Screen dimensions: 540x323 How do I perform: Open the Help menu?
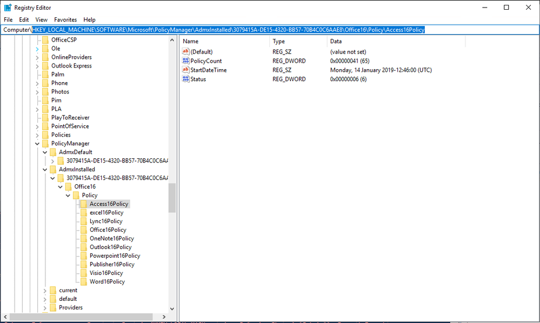tap(89, 19)
